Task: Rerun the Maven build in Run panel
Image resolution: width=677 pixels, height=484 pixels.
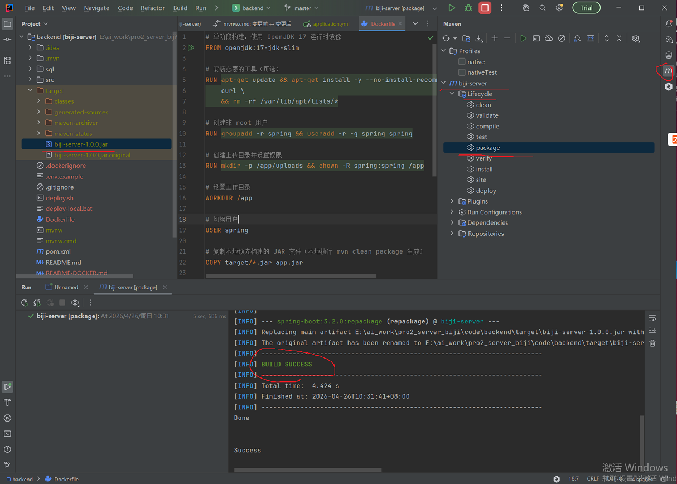Action: pos(25,303)
